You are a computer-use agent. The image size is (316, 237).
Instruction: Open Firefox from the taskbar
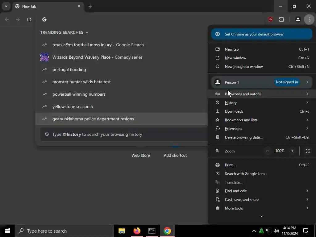[x=137, y=231]
